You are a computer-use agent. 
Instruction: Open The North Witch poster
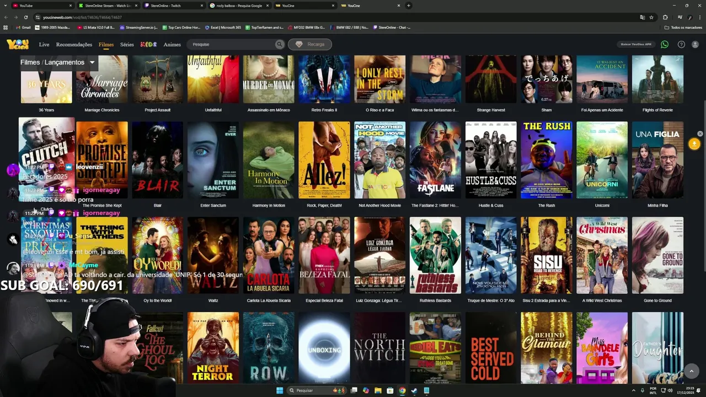coord(379,348)
